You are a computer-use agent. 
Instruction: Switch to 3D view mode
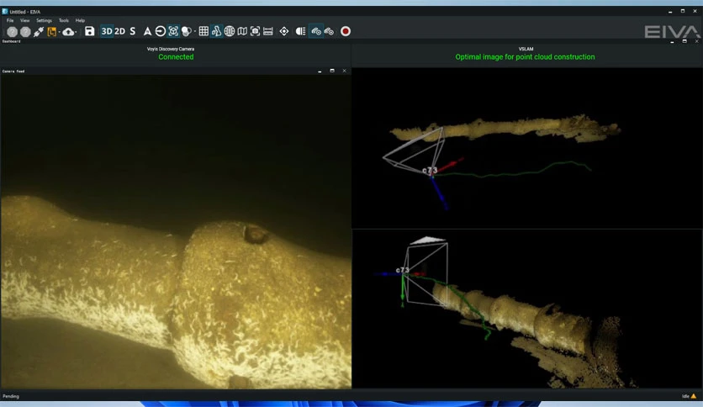coord(107,31)
